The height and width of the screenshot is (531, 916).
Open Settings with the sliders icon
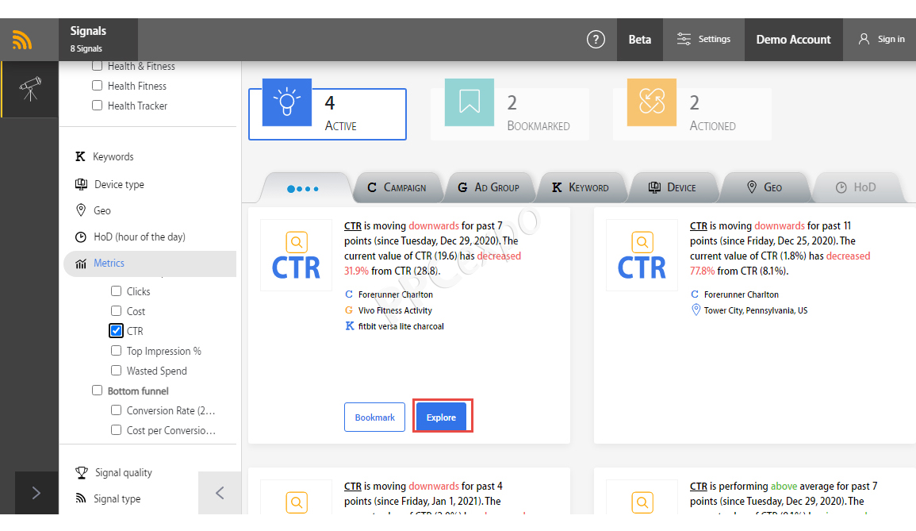(x=703, y=39)
